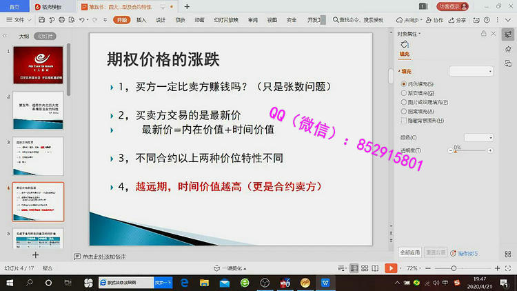Open the Edge browser in taskbar
517x291 pixels.
[185, 283]
